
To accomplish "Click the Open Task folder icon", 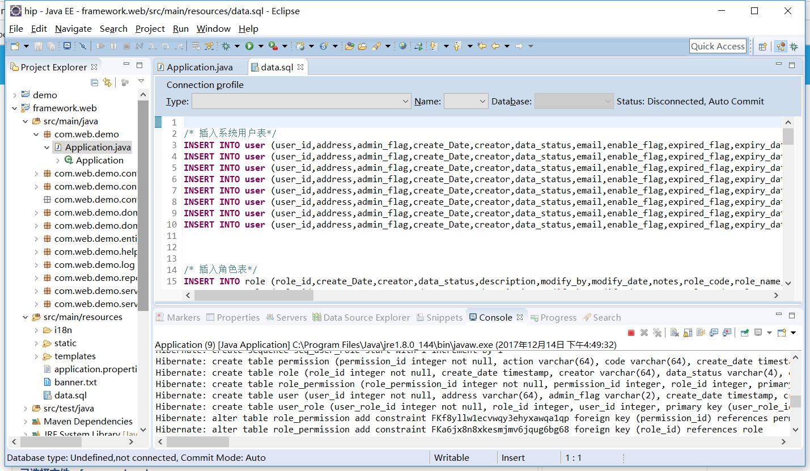I will pos(362,46).
